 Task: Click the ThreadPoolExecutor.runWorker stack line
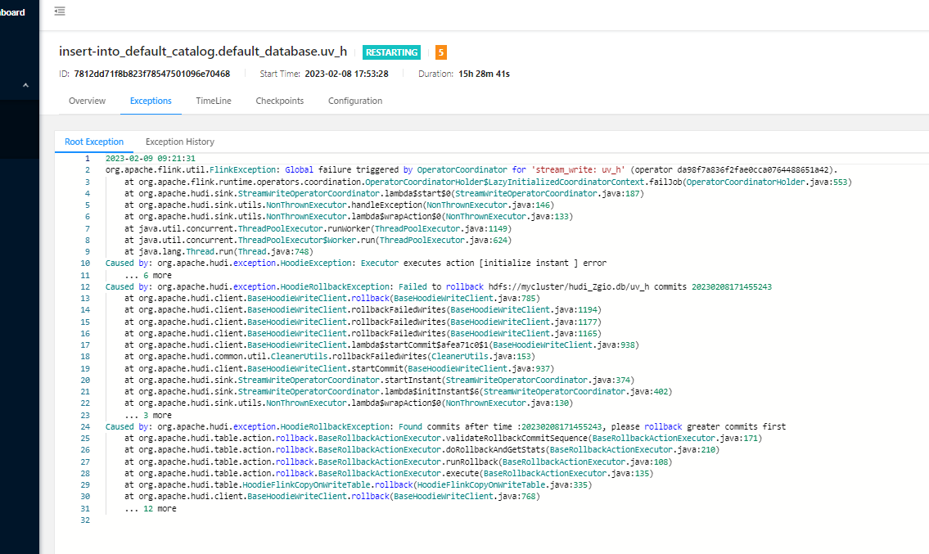[318, 228]
